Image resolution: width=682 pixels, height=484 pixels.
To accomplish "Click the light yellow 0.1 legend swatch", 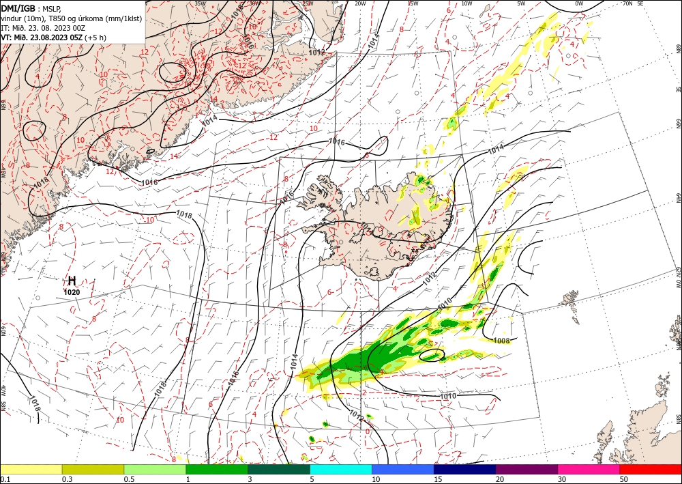I will [31, 469].
